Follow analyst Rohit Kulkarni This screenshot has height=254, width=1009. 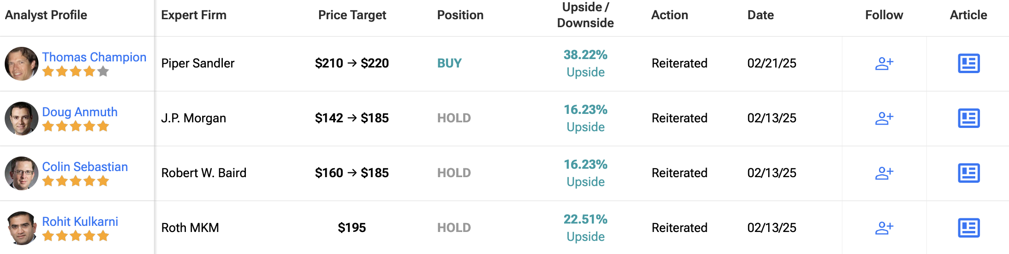point(884,228)
